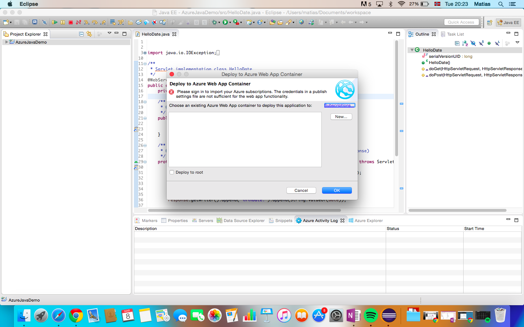Click the Suspend (pause) toolbar icon
Image resolution: width=524 pixels, height=327 pixels.
point(63,22)
